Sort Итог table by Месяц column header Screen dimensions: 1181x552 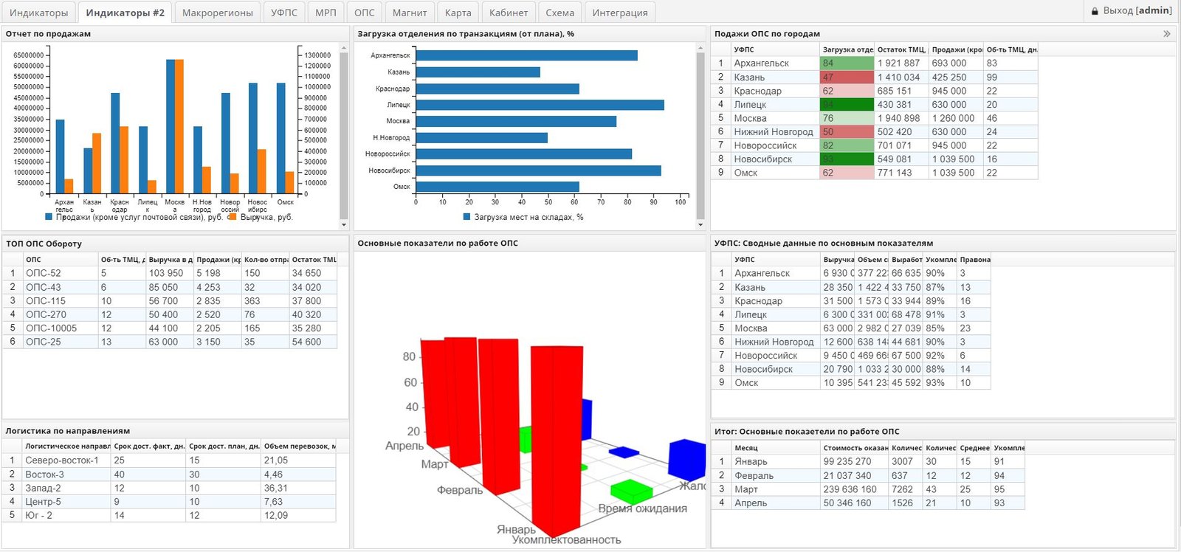pyautogui.click(x=776, y=448)
